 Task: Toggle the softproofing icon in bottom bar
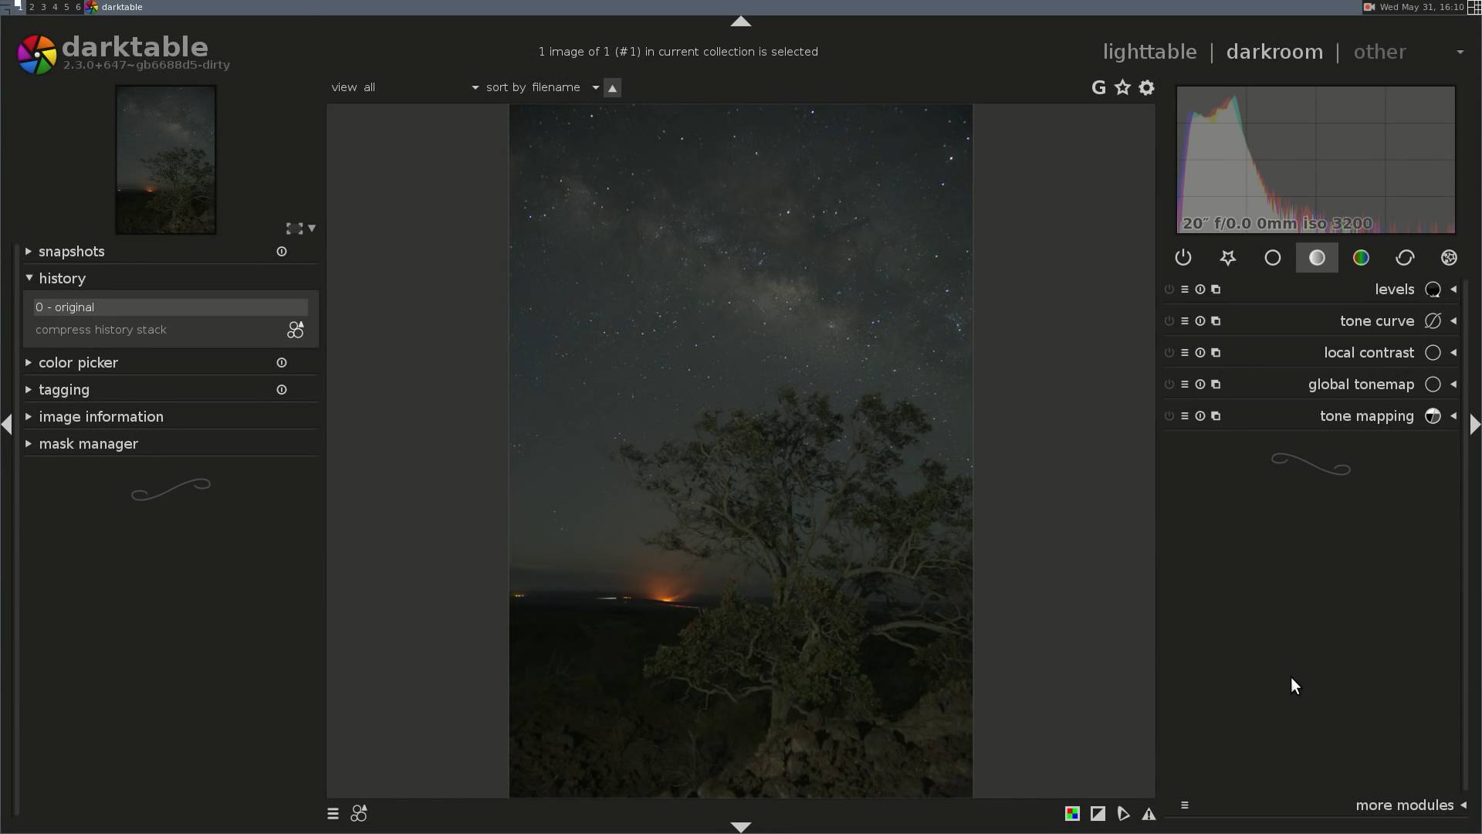1123,814
